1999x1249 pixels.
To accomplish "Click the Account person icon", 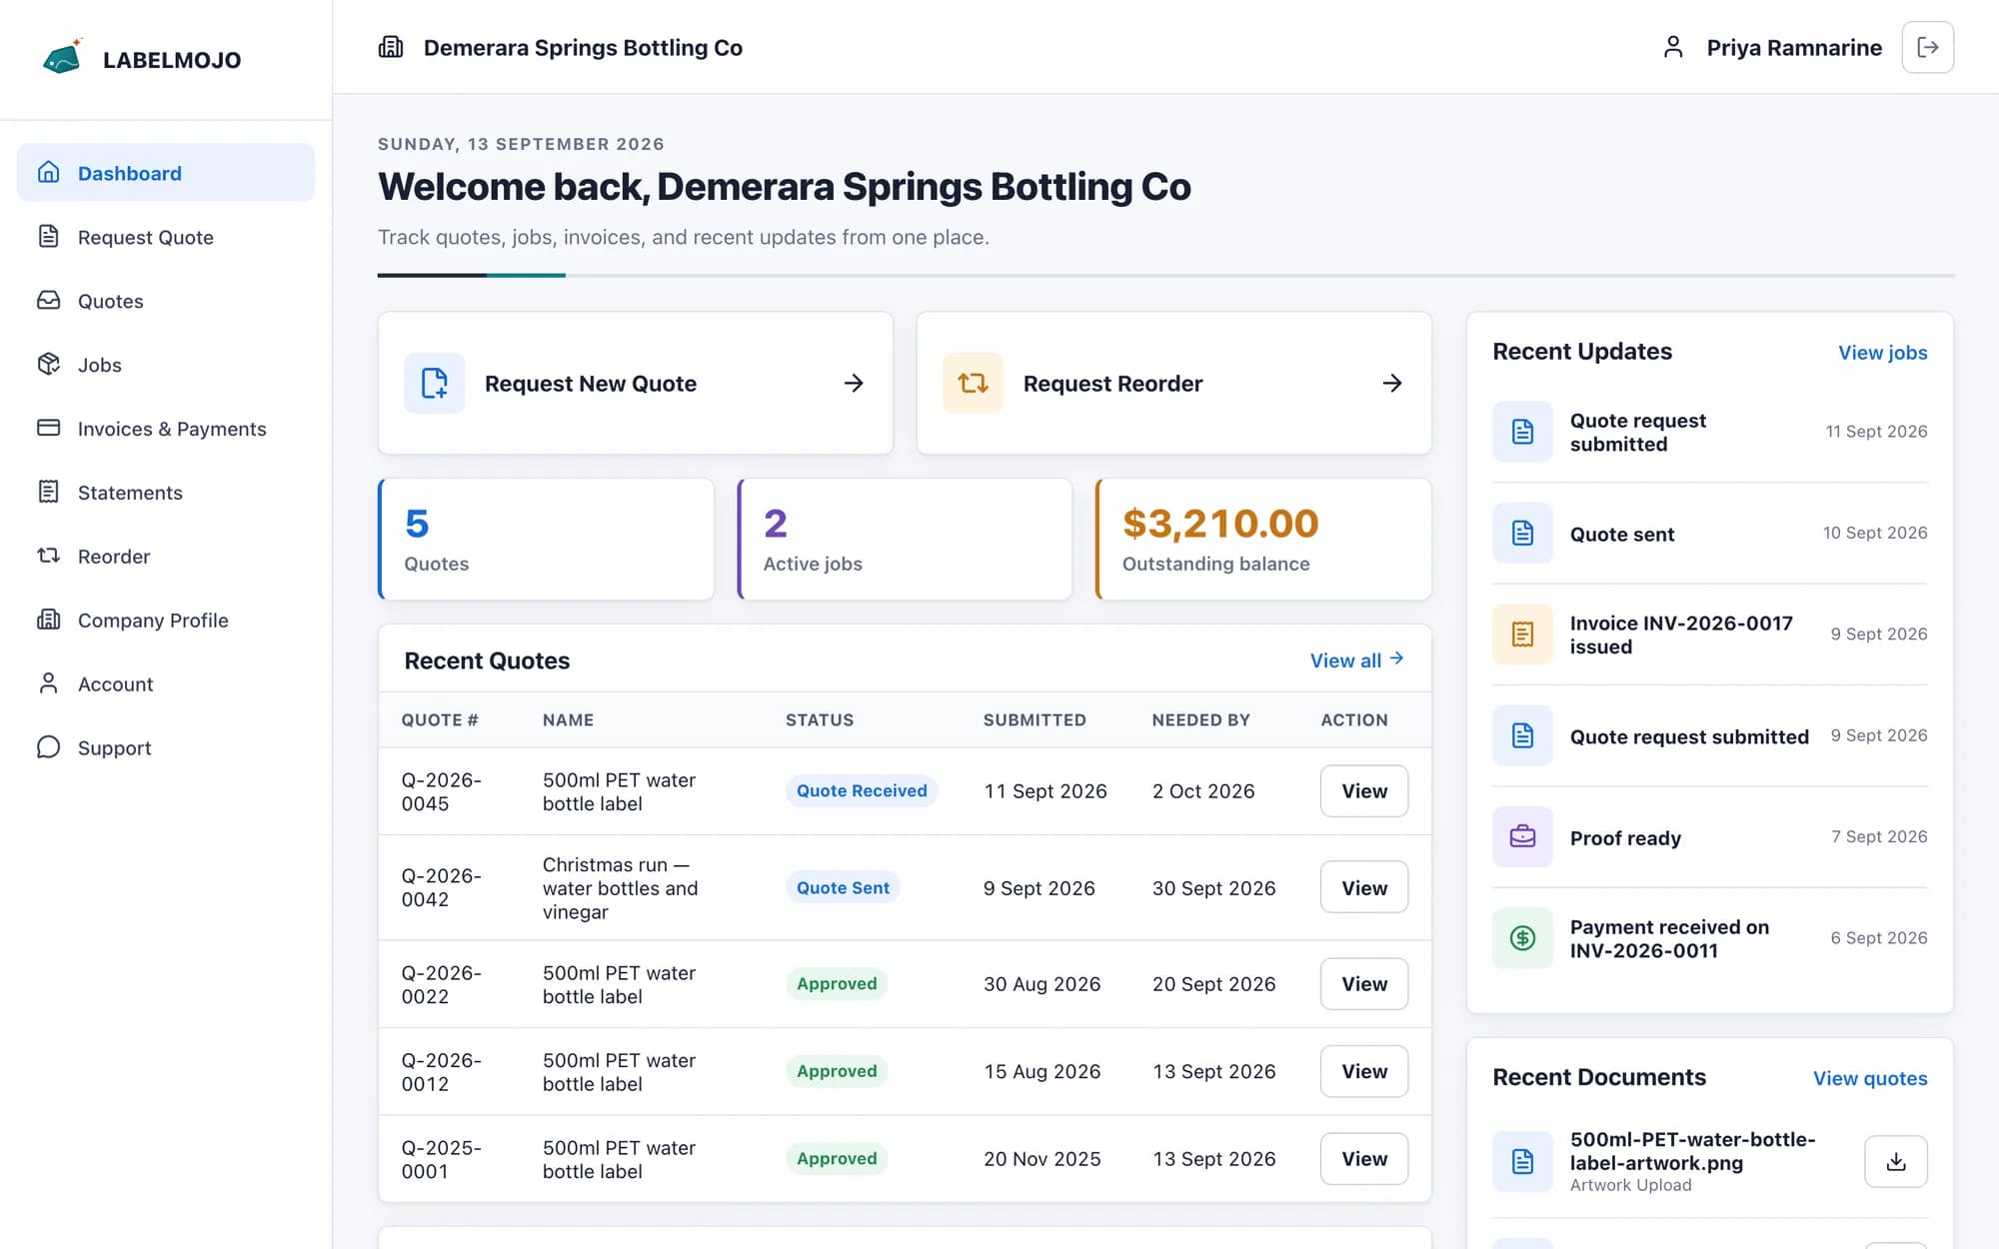I will (x=48, y=683).
